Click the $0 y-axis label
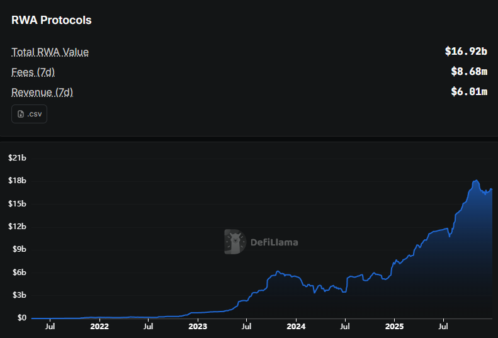Screen dimensions: 498x338 point(22,318)
